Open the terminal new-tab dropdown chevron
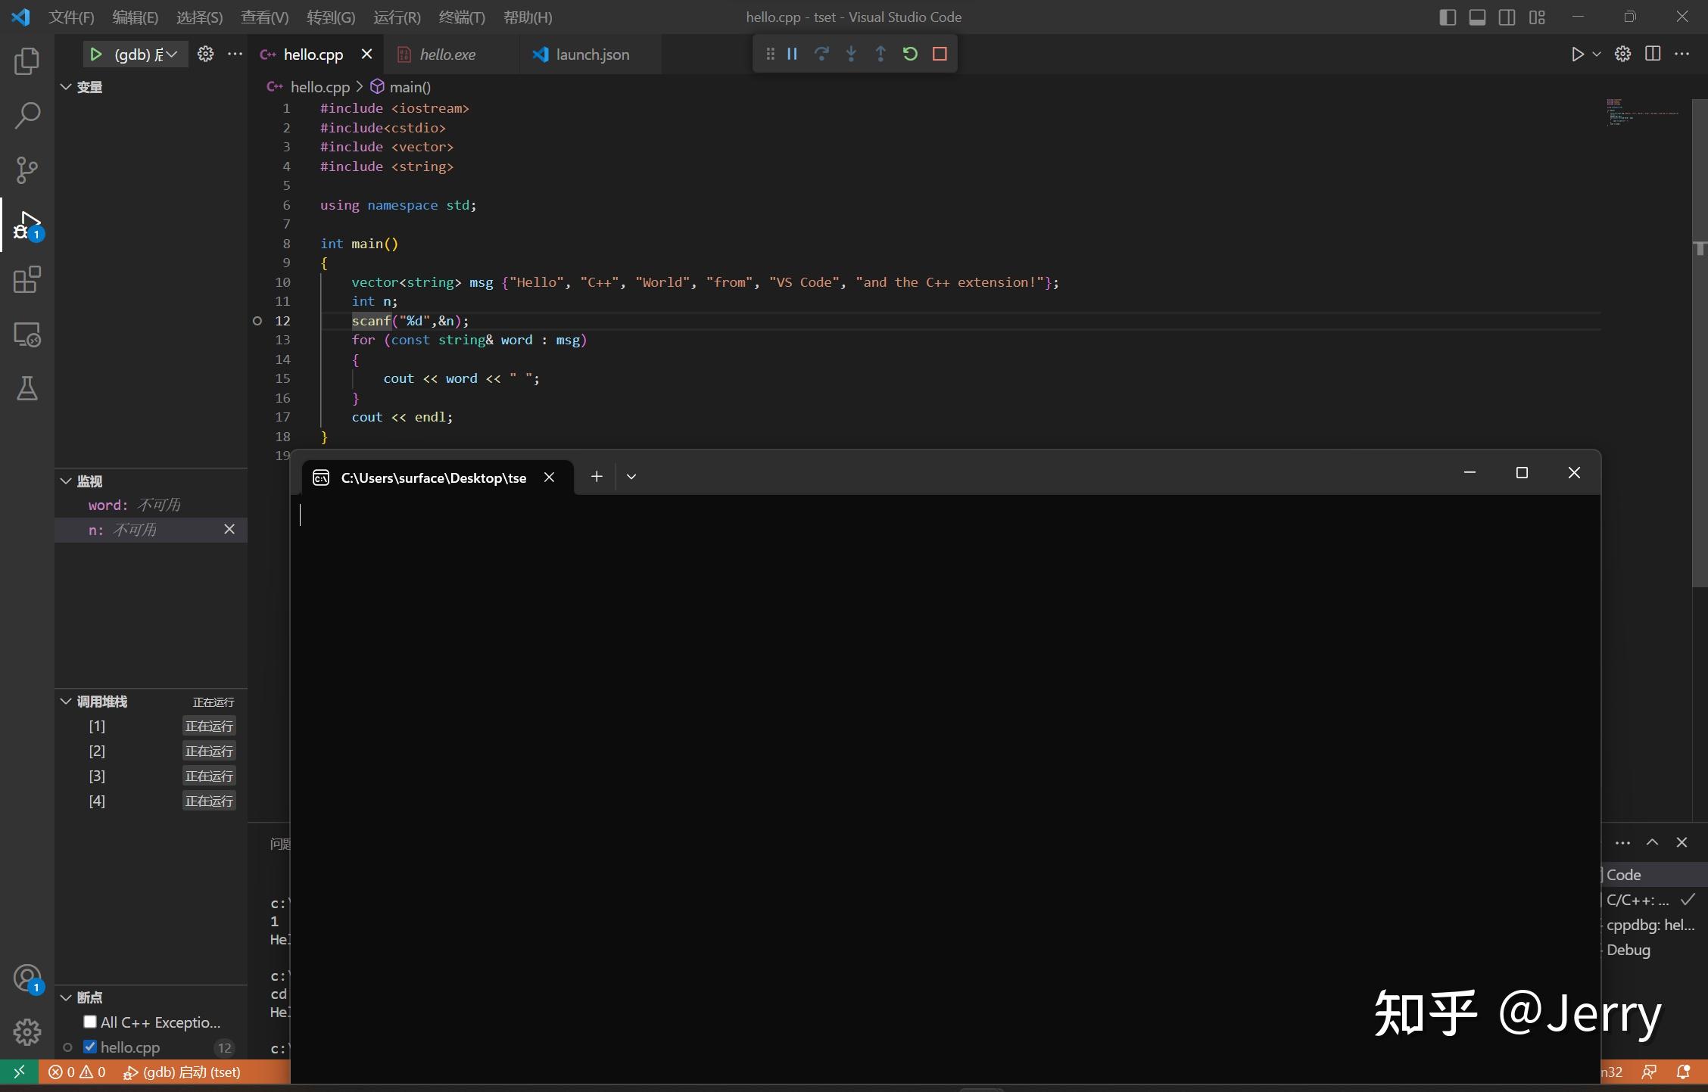This screenshot has height=1092, width=1708. (631, 477)
